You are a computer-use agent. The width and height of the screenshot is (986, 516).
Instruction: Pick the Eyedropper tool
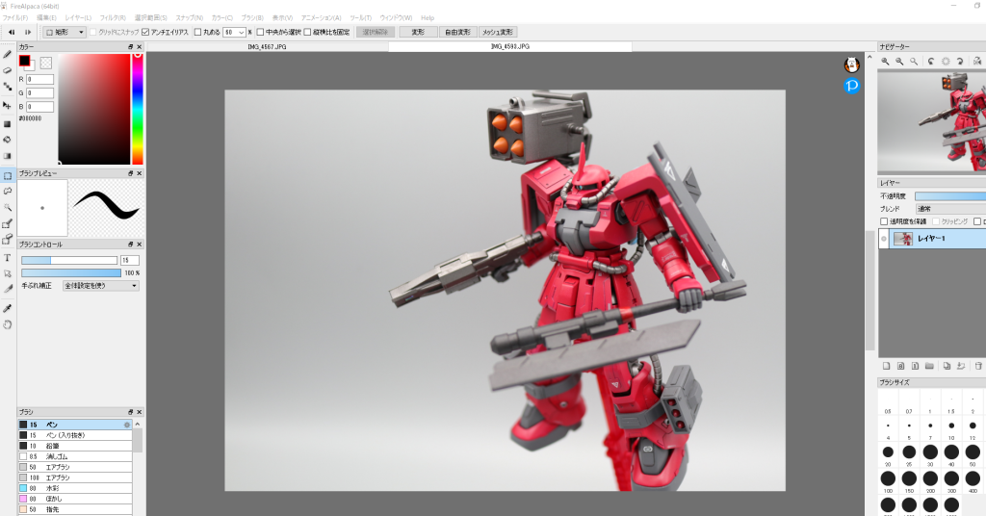tap(8, 308)
